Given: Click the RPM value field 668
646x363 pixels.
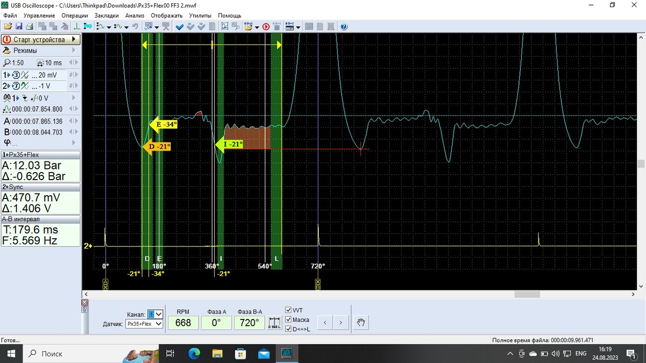Looking at the screenshot, I should (183, 323).
